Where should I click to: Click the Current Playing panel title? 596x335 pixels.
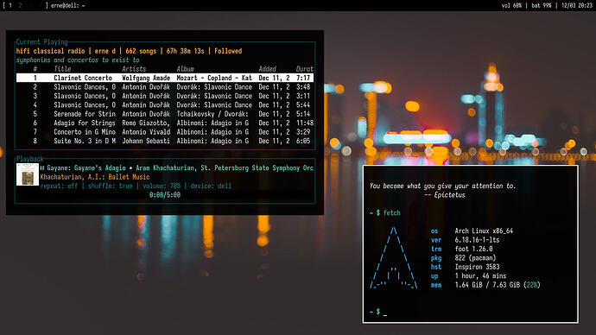click(x=41, y=41)
